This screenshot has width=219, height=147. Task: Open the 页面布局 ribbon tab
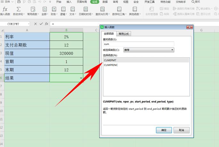pyautogui.click(x=82, y=2)
